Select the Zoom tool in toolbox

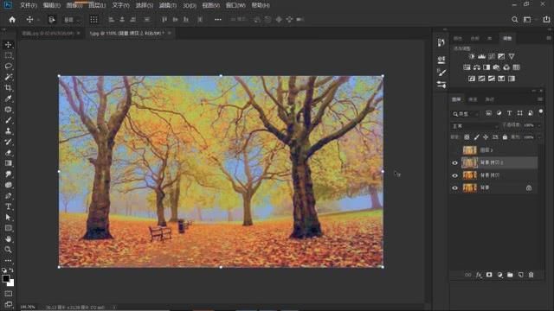(x=9, y=250)
